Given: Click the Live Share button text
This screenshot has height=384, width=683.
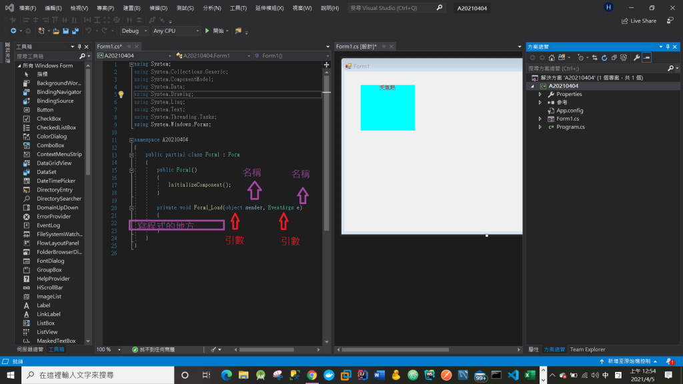Looking at the screenshot, I should tap(644, 21).
